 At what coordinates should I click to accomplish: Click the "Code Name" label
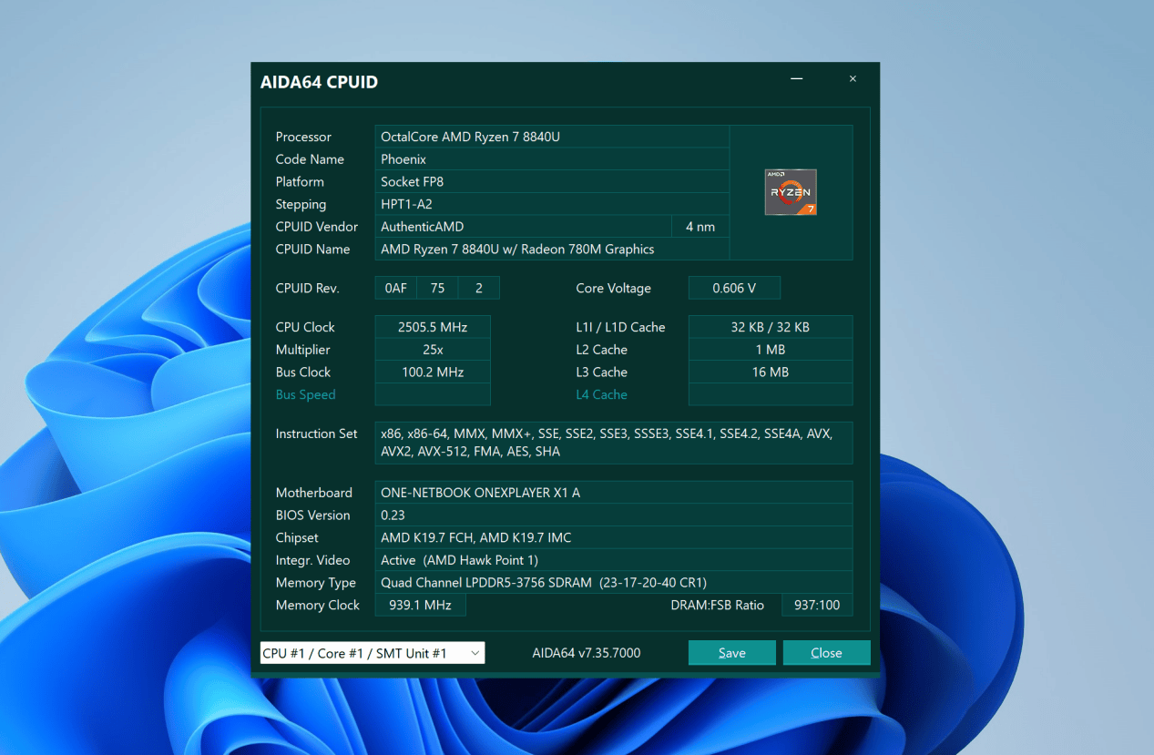click(x=310, y=159)
